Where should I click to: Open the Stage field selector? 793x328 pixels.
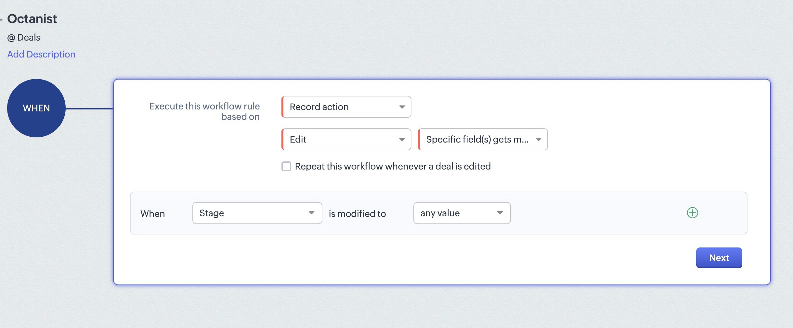(257, 213)
